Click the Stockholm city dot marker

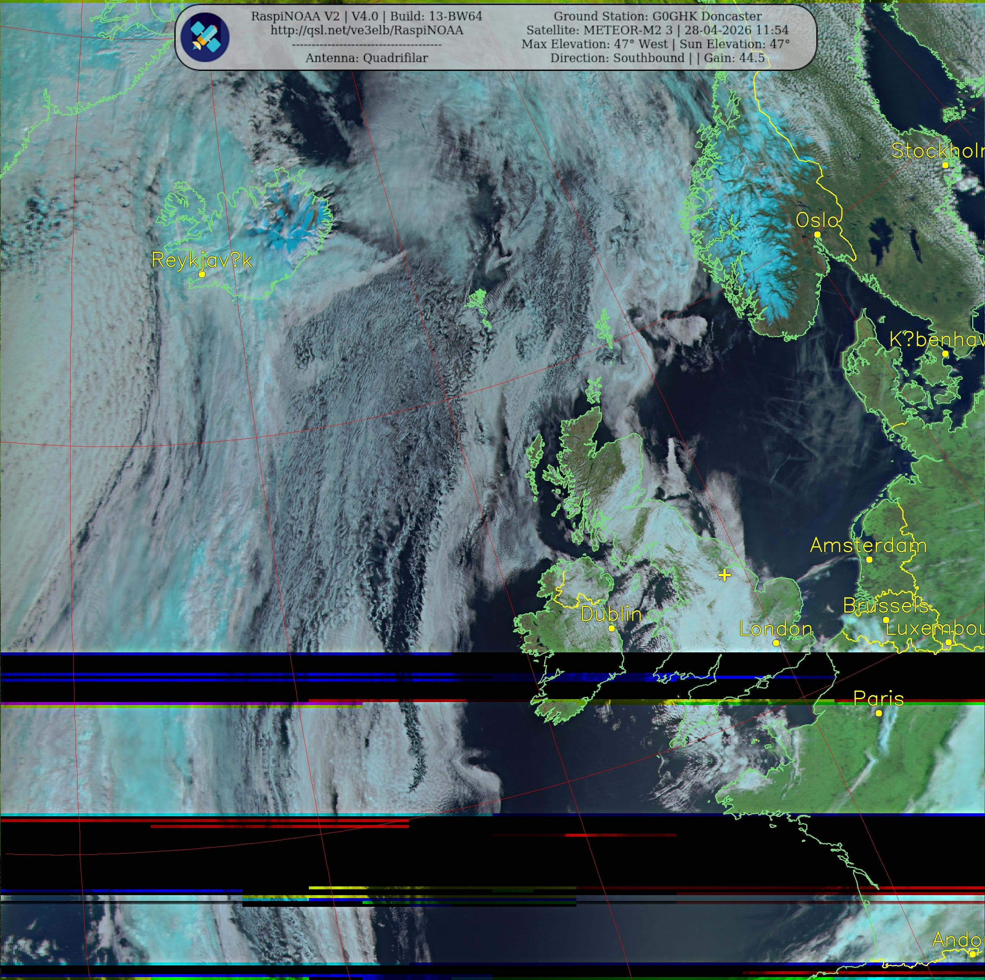point(945,165)
